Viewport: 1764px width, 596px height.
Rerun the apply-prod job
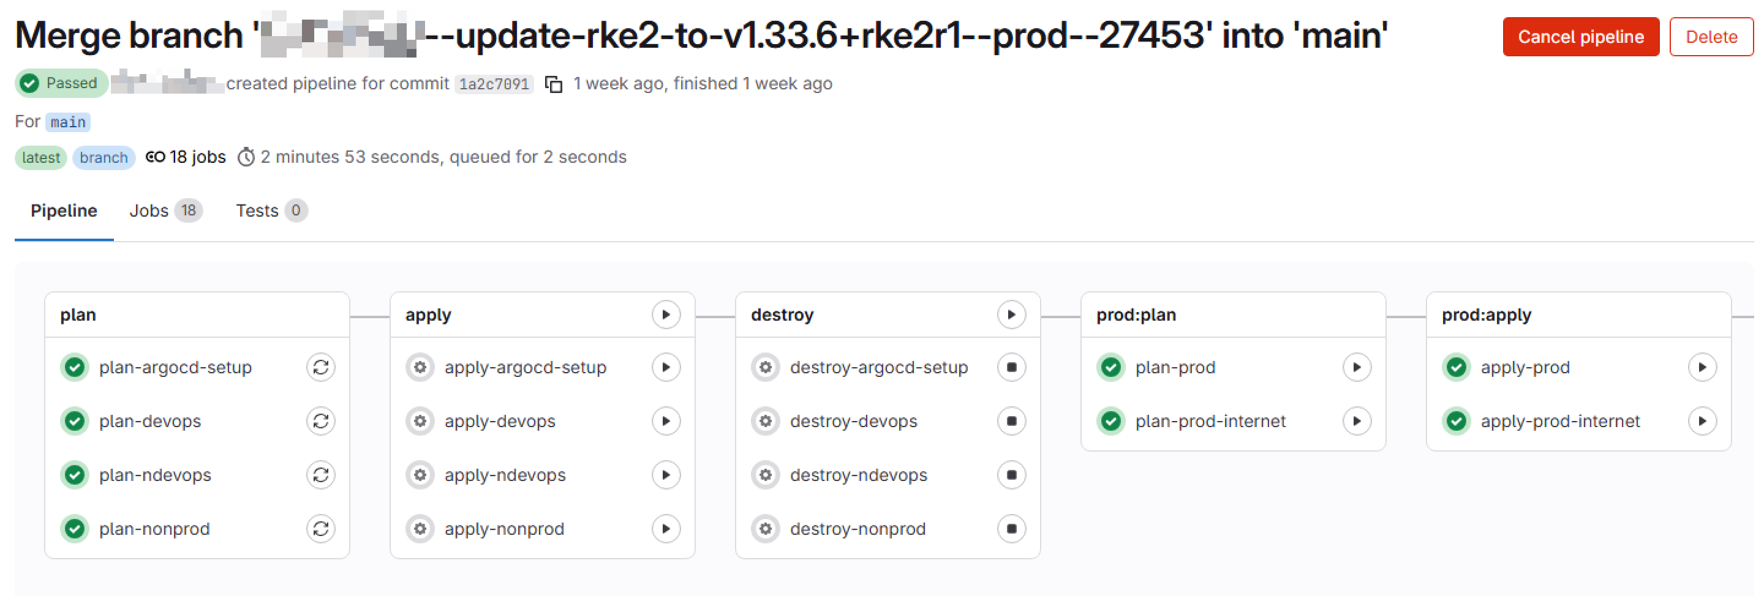pyautogui.click(x=1703, y=367)
